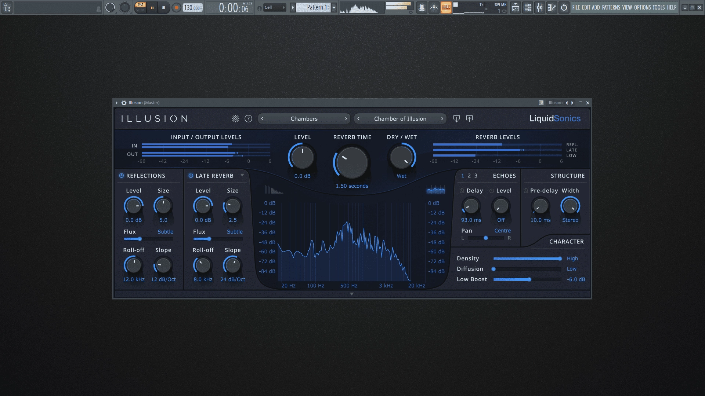
Task: Expand the advanced panel bottom arrow
Action: pyautogui.click(x=352, y=294)
